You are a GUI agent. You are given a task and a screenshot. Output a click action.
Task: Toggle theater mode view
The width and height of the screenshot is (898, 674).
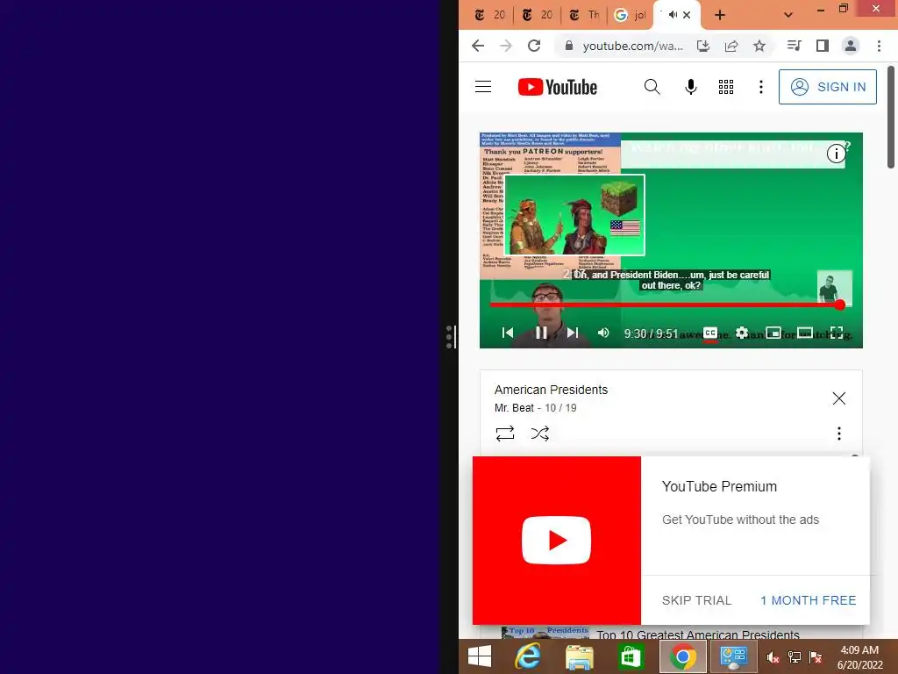coord(805,333)
